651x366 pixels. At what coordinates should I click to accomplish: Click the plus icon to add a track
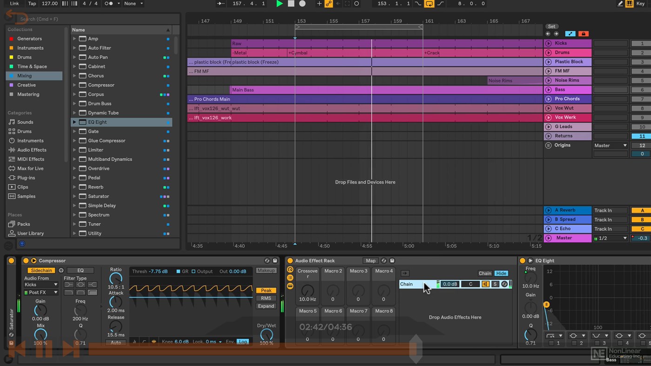[x=319, y=4]
